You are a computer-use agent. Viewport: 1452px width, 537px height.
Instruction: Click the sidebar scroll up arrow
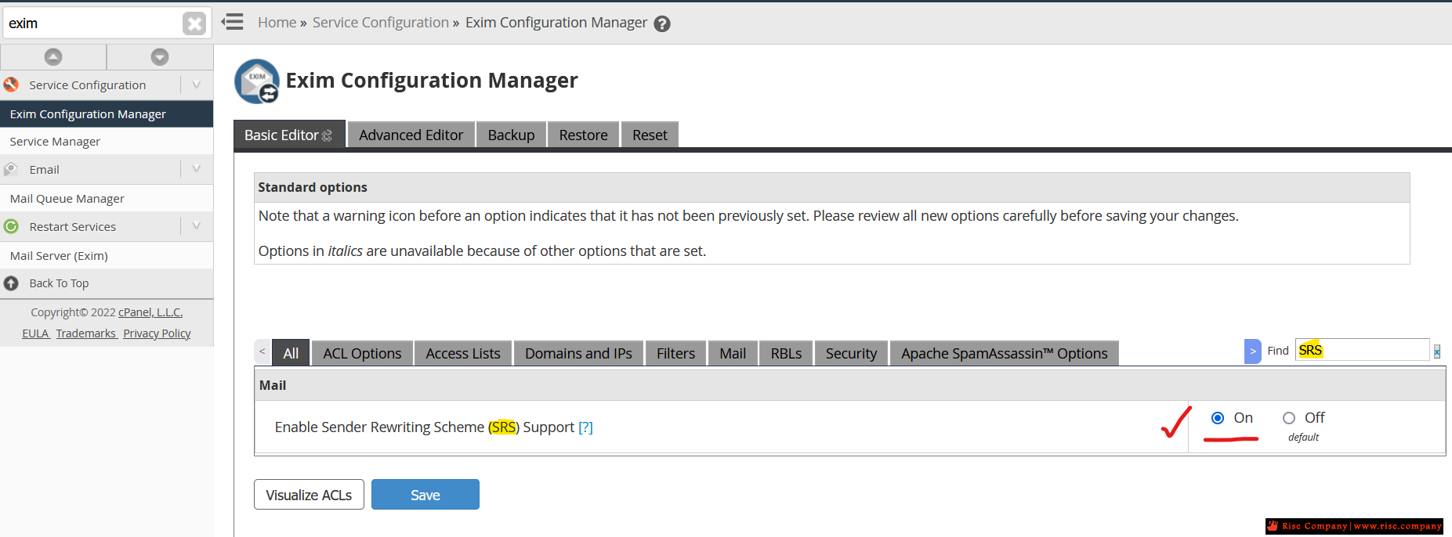click(x=53, y=57)
